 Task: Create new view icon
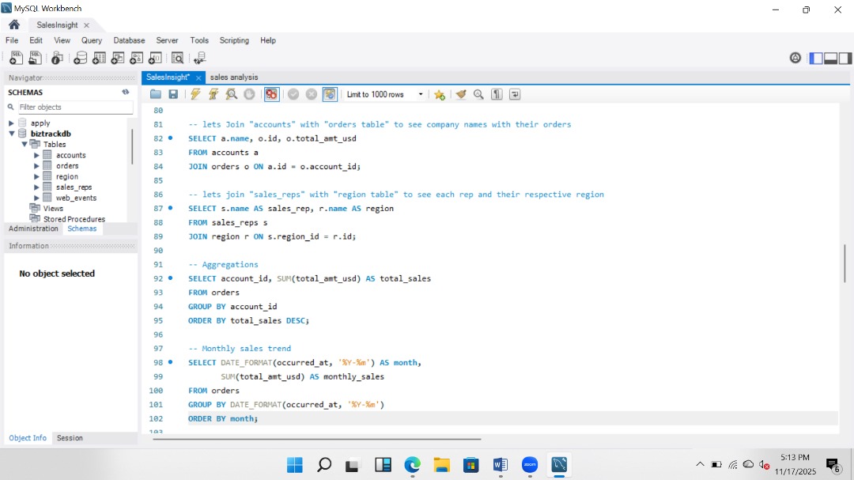(118, 58)
